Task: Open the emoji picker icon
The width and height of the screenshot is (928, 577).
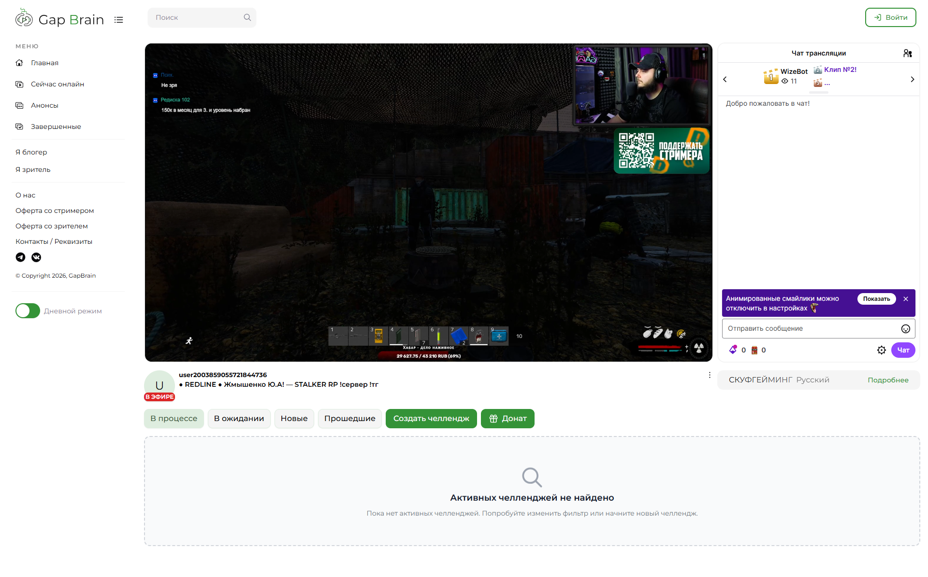Action: [x=906, y=329]
